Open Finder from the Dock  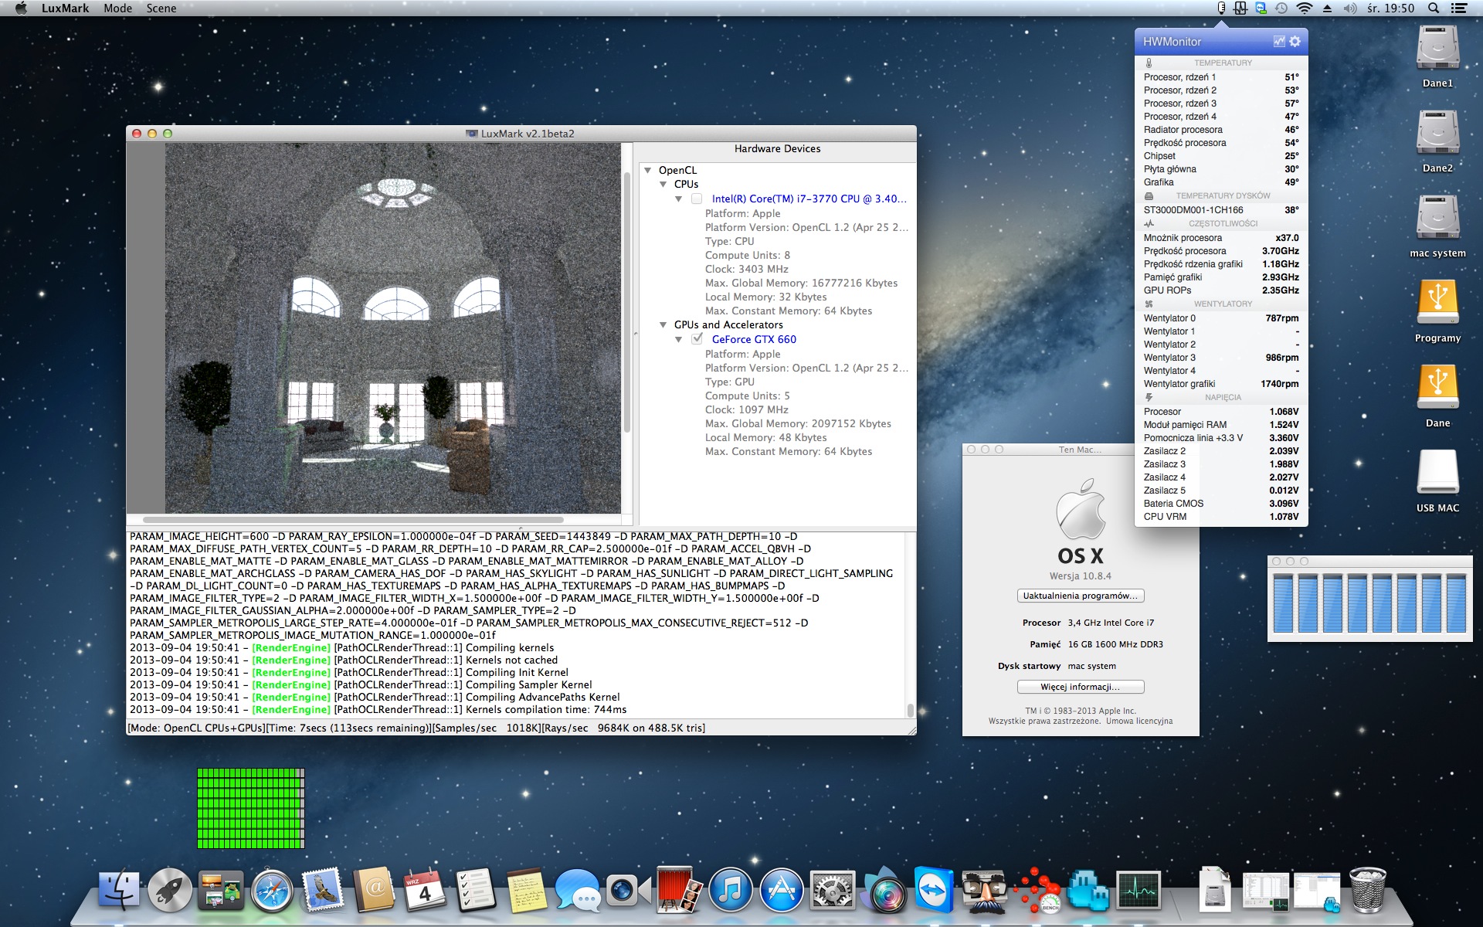coord(120,890)
